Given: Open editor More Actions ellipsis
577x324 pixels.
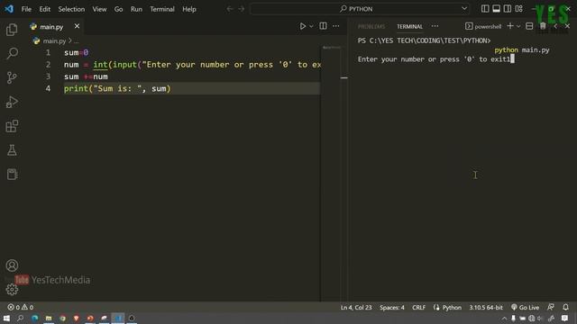Looking at the screenshot, I should [x=336, y=26].
